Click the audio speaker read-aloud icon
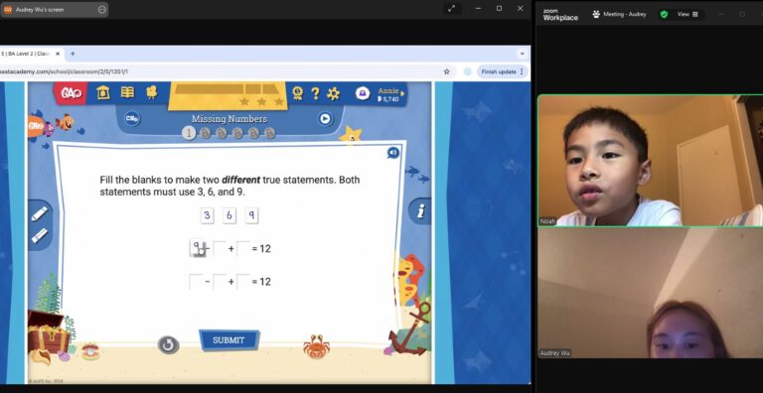 [393, 153]
